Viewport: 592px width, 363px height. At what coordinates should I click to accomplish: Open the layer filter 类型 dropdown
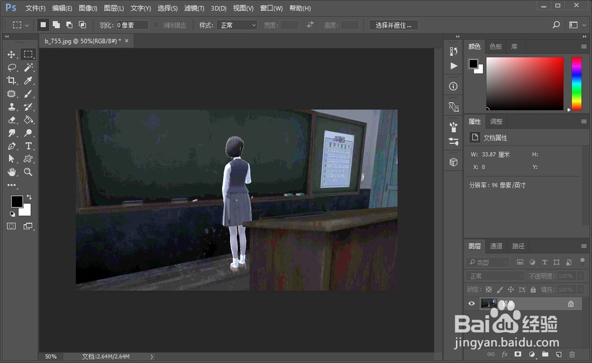coord(487,262)
